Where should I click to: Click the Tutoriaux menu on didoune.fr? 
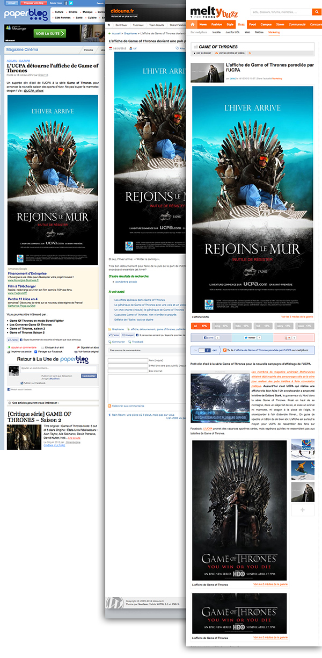pos(138,25)
